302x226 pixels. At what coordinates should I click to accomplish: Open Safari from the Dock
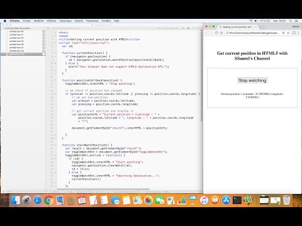click(x=38, y=200)
